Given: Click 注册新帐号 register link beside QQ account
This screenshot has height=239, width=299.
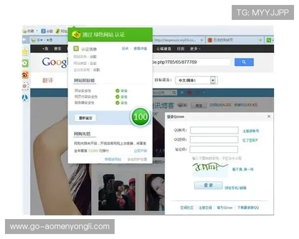Looking at the screenshot, I should point(251,131).
